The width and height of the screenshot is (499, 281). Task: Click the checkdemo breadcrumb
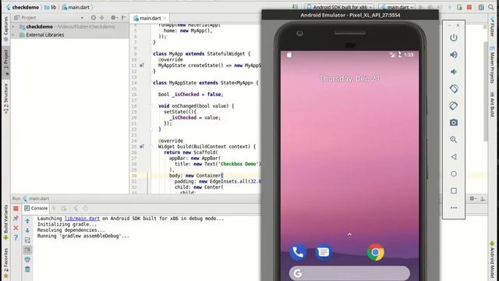(x=22, y=7)
